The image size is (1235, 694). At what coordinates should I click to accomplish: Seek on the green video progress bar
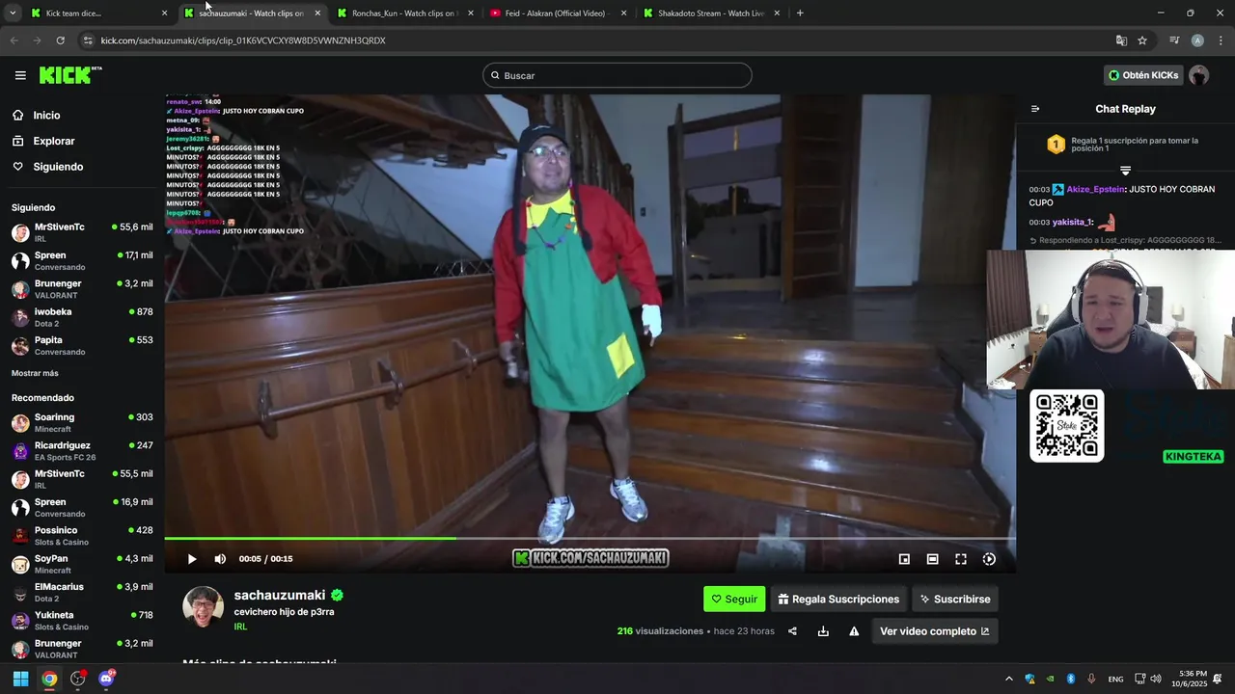click(x=590, y=538)
